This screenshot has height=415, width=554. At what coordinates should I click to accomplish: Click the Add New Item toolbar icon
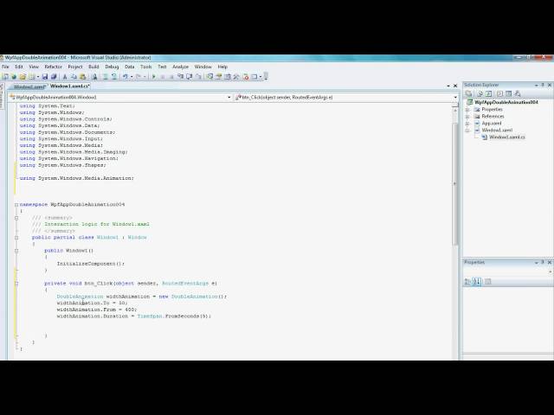coord(32,76)
